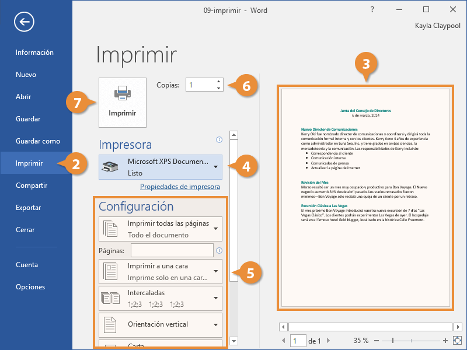Increase the Copias count with up arrow
Image resolution: width=467 pixels, height=350 pixels.
coord(218,81)
